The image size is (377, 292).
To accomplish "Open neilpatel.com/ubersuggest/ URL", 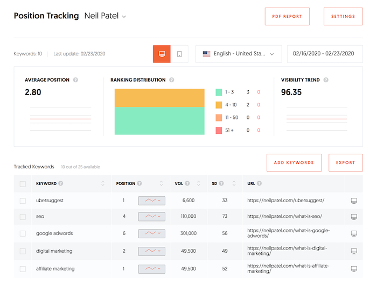I will (286, 200).
